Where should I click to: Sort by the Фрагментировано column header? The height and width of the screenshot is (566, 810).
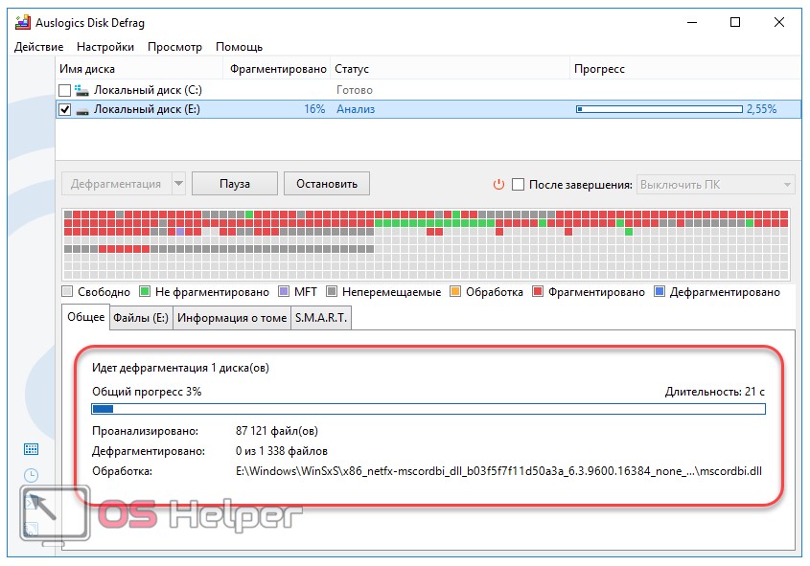[277, 69]
